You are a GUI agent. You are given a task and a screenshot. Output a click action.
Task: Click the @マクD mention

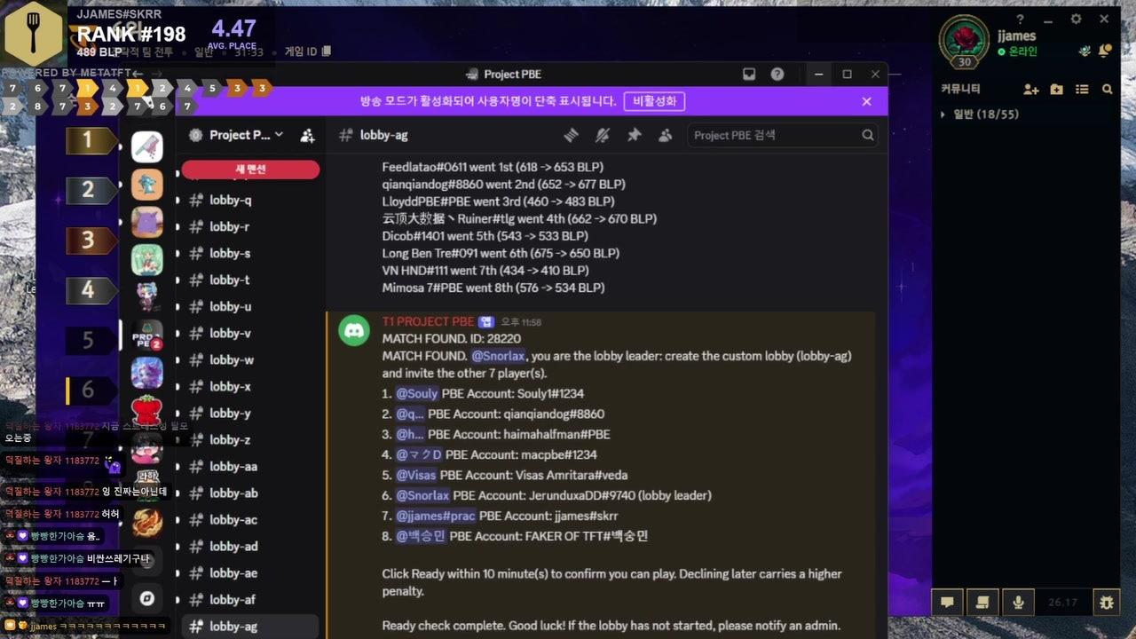tap(419, 454)
